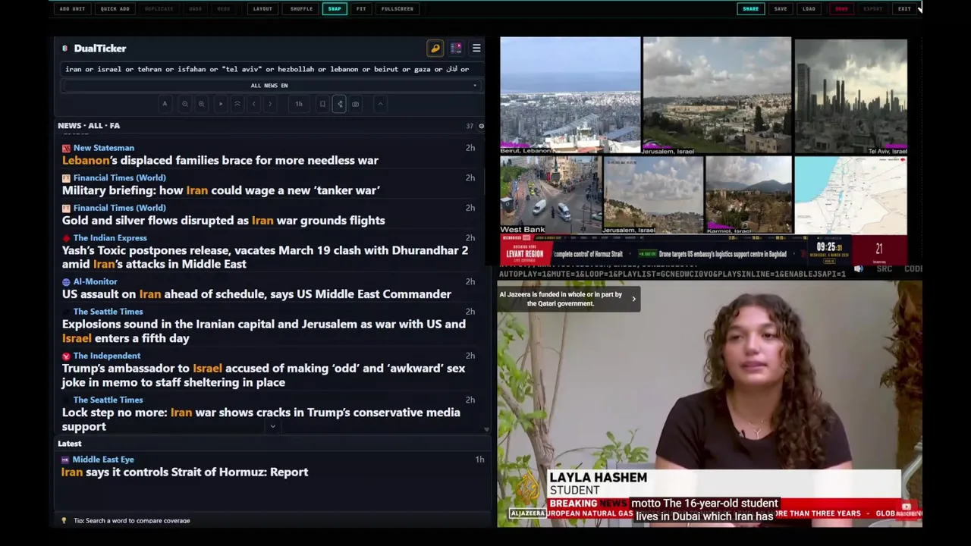
Task: Start the ticker with the play icon
Action: tap(221, 104)
